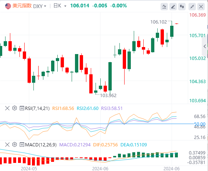Image resolution: width=208 pixels, height=171 pixels.
Task: Click the 2024-05 date label on timeline
Action: (x=29, y=169)
